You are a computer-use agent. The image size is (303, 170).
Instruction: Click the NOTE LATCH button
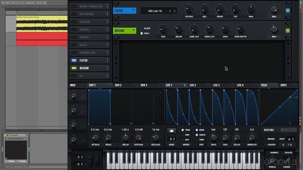click(288, 130)
